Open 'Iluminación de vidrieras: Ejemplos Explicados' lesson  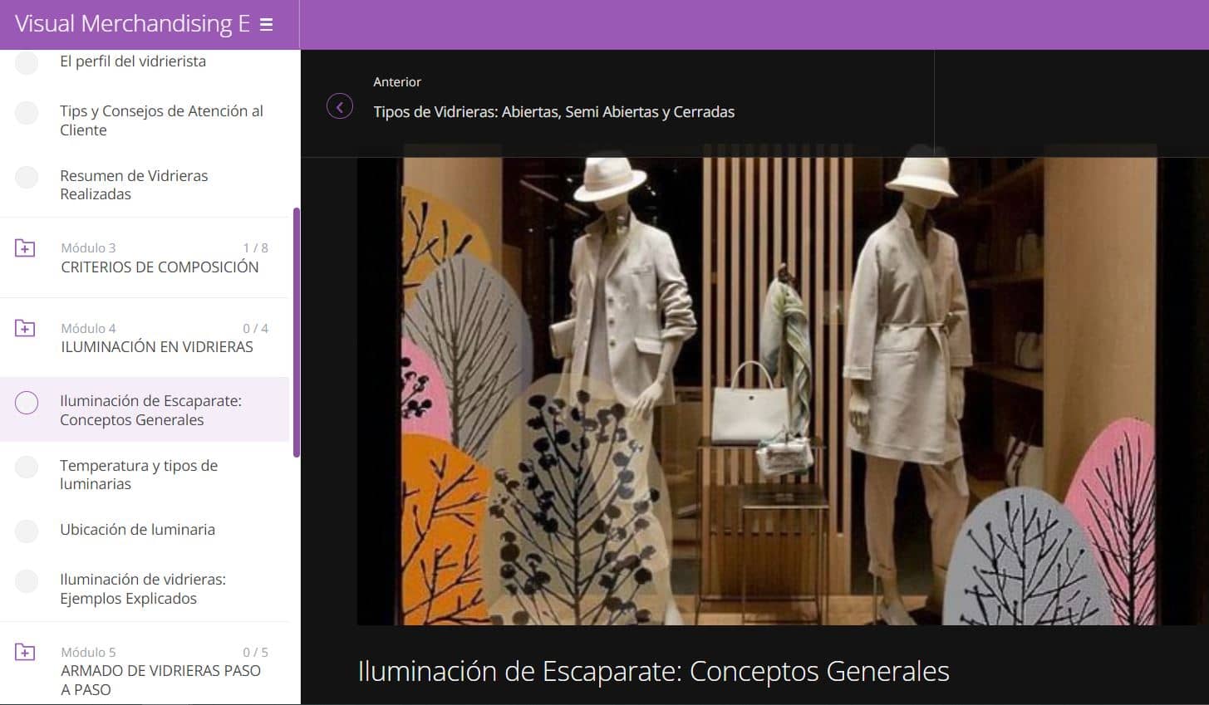(142, 589)
